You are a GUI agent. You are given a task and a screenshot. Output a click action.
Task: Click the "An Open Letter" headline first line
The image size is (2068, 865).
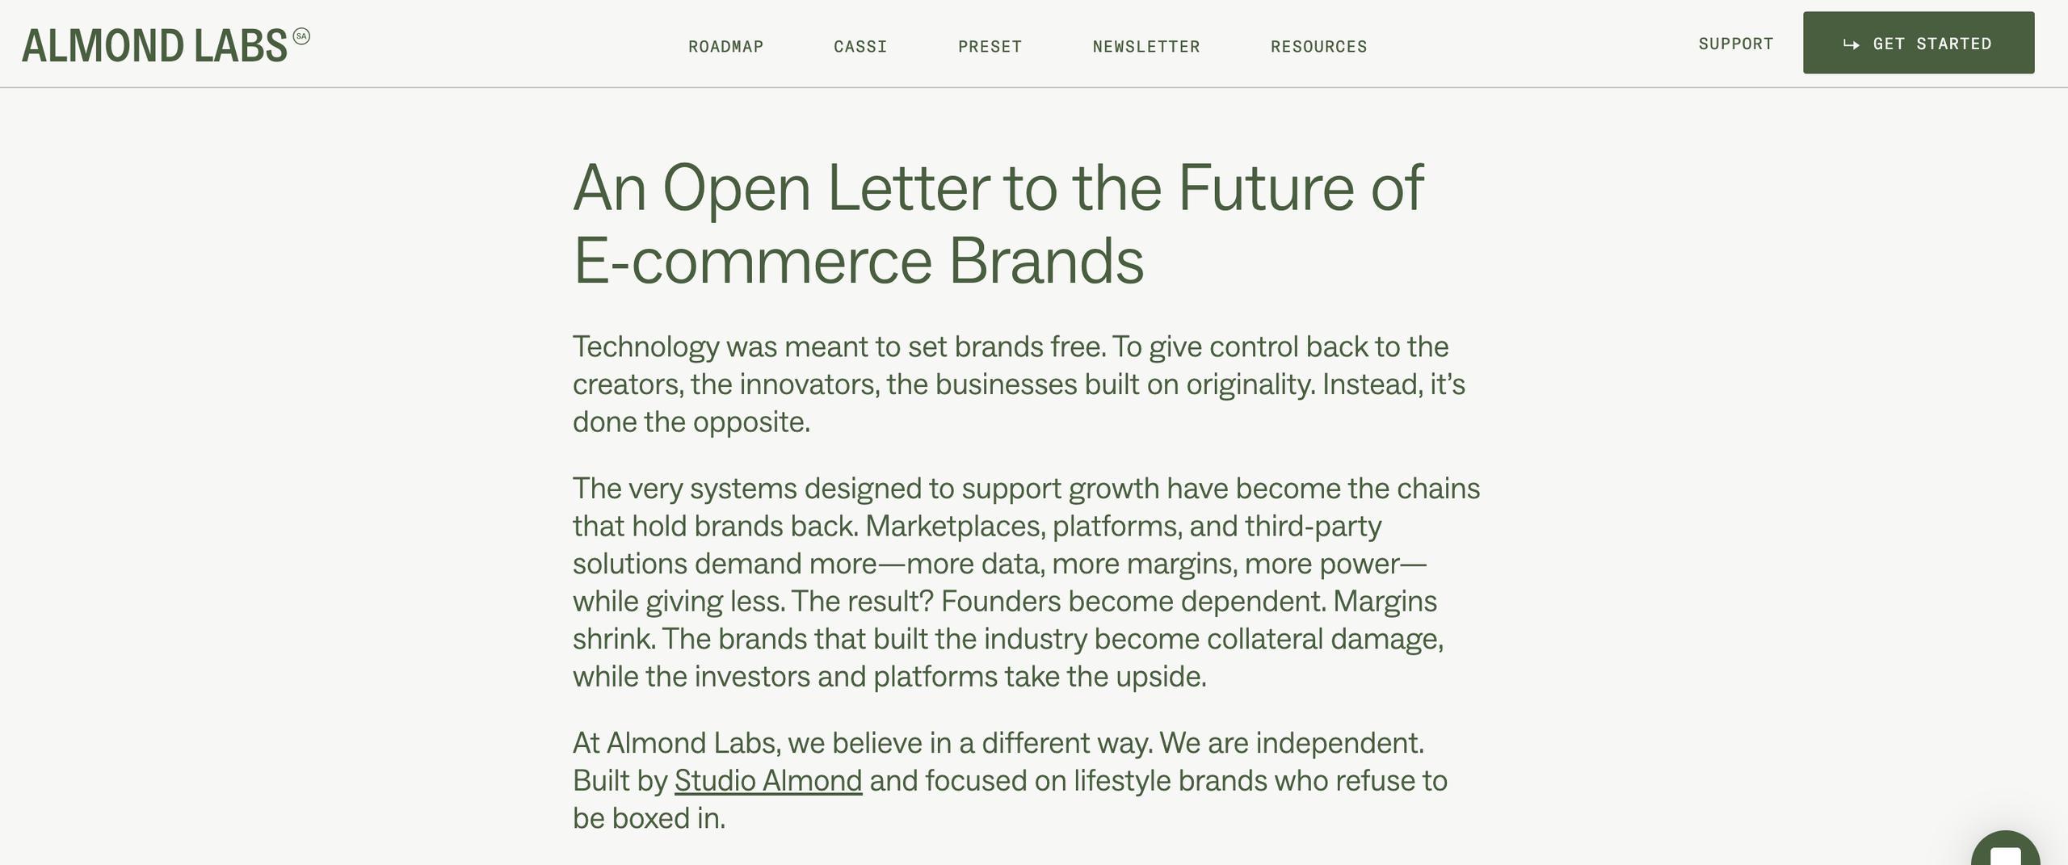pos(998,187)
